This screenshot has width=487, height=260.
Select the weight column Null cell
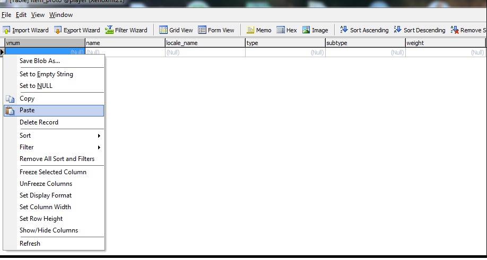tap(446, 52)
